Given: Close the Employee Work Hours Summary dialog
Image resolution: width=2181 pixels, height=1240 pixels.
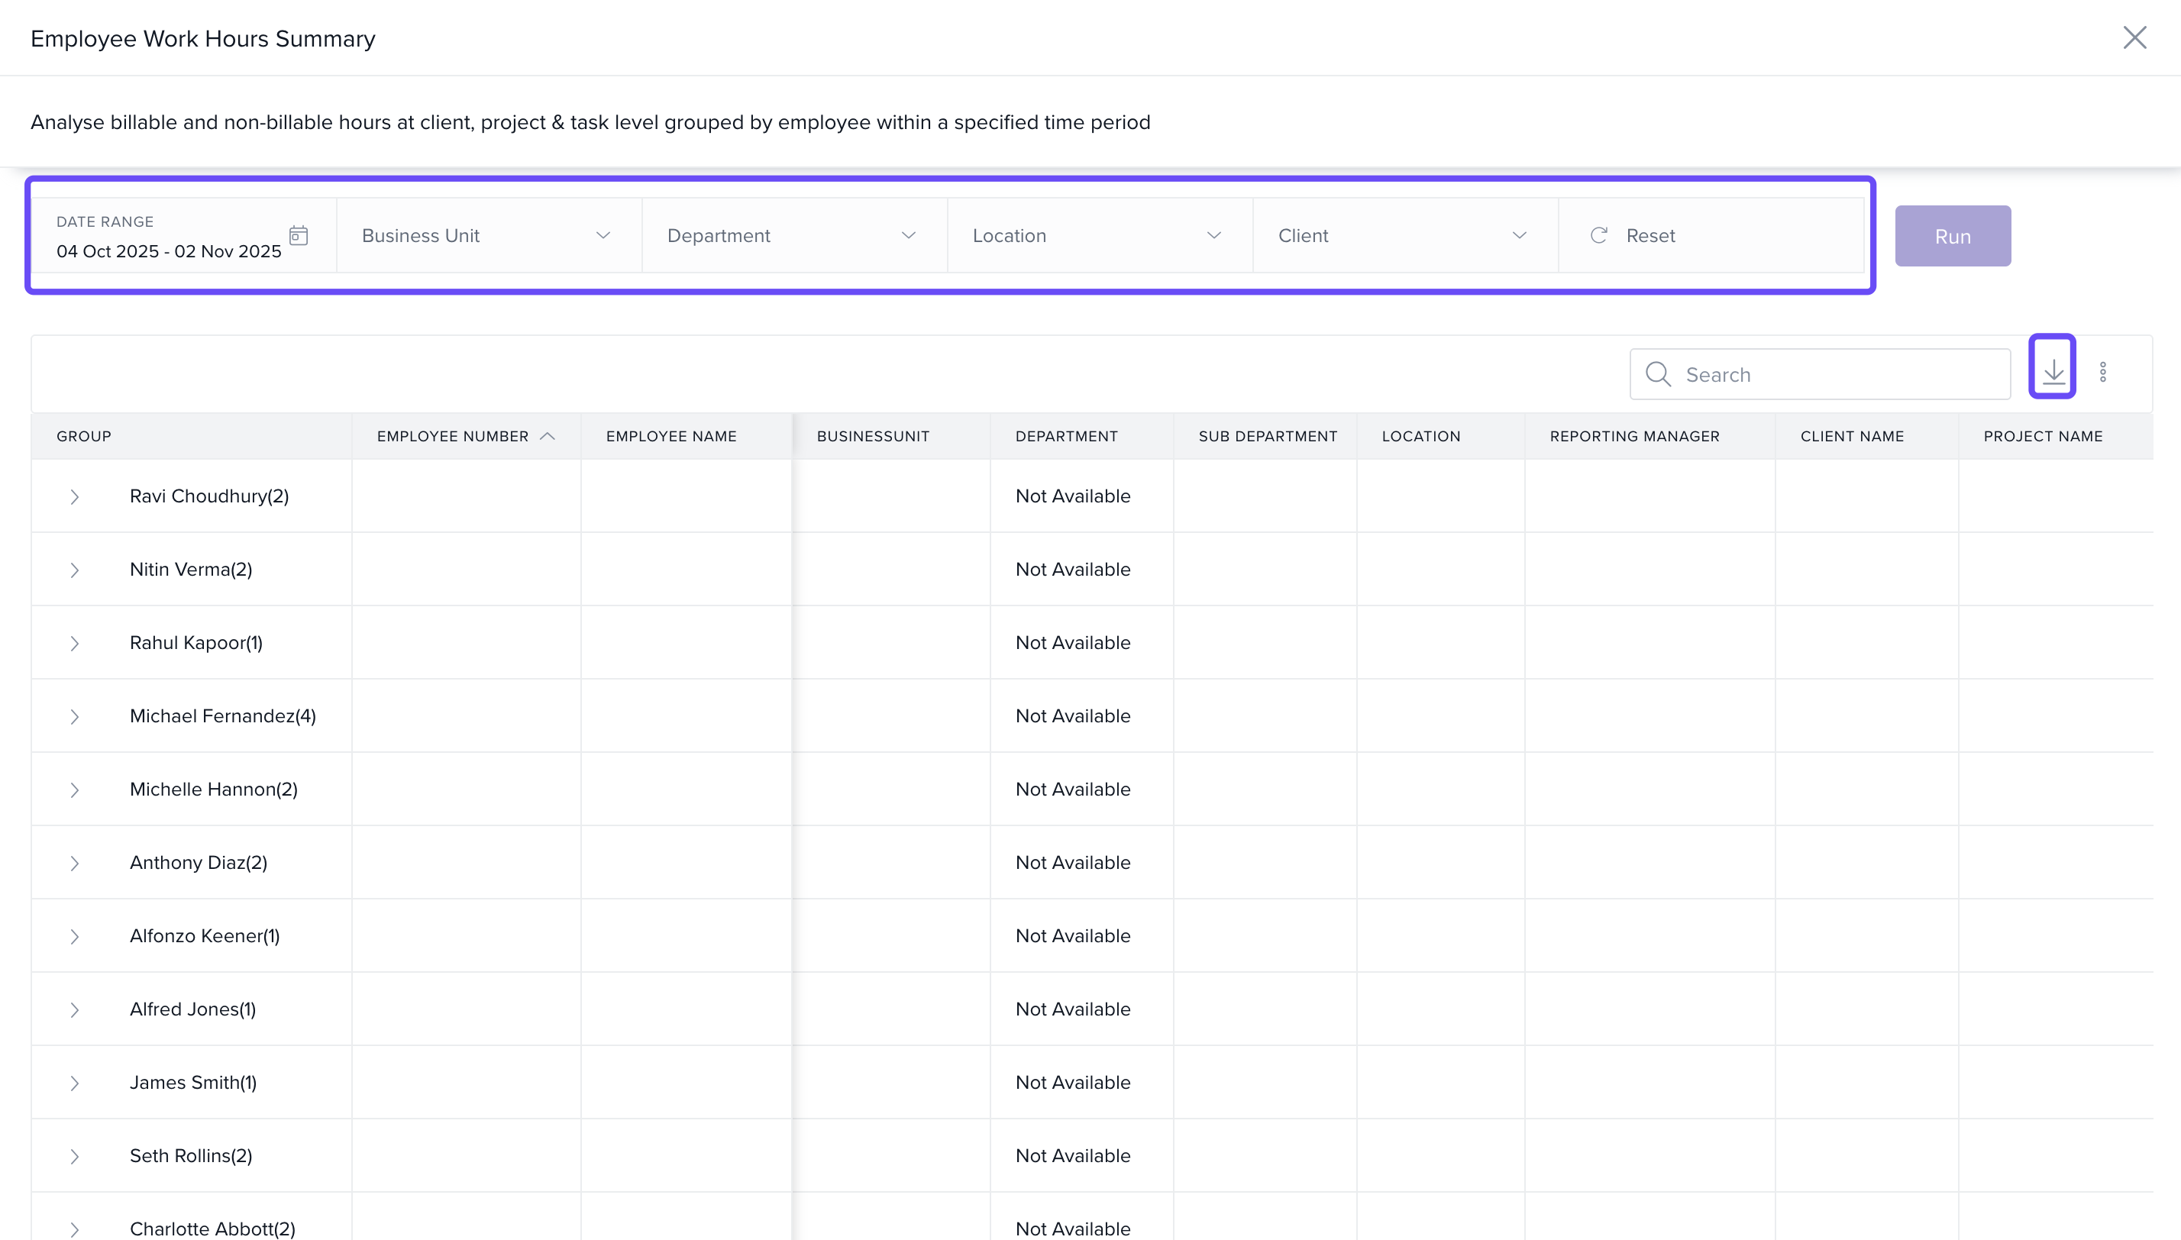Looking at the screenshot, I should point(2134,37).
